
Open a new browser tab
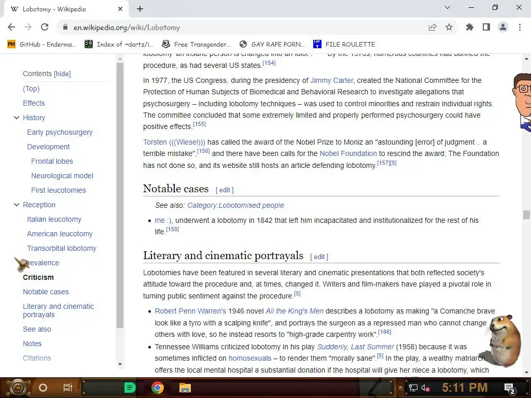tap(140, 9)
